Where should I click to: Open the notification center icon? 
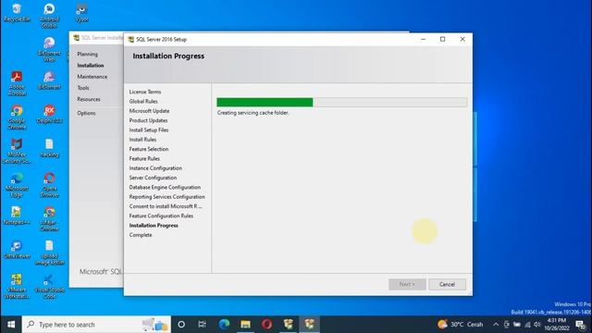tap(580, 325)
